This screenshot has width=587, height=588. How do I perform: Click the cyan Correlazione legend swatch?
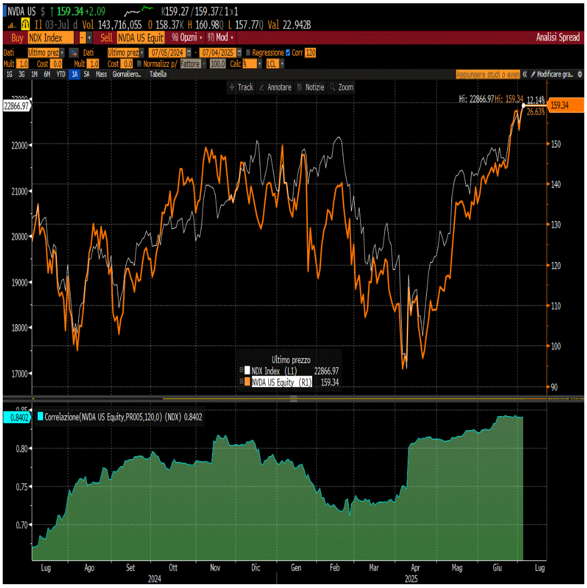tap(40, 416)
